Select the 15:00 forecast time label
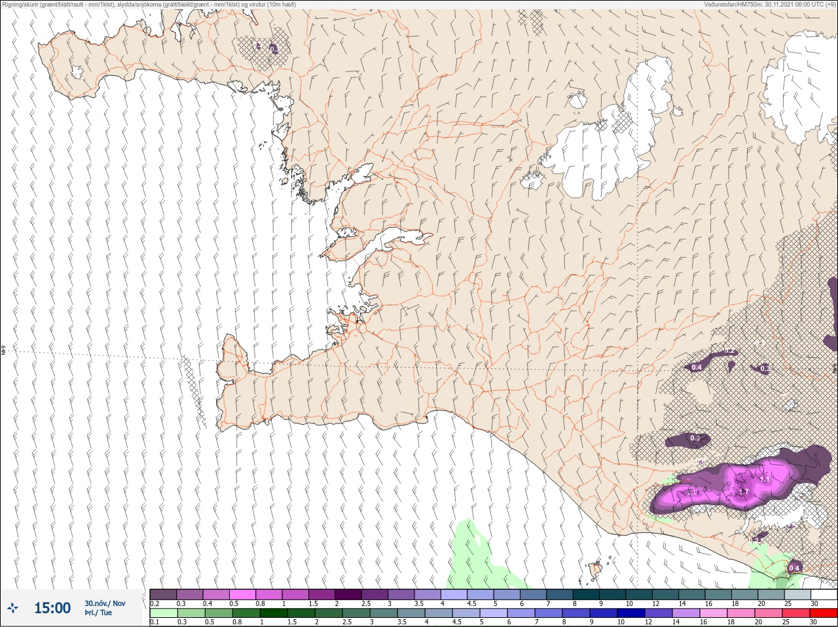The width and height of the screenshot is (838, 627). (x=52, y=608)
